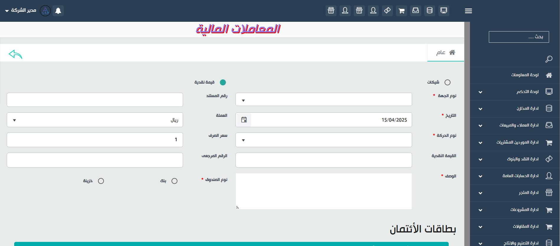Select the شيكات radio option
The height and width of the screenshot is (246, 560).
coord(448,82)
